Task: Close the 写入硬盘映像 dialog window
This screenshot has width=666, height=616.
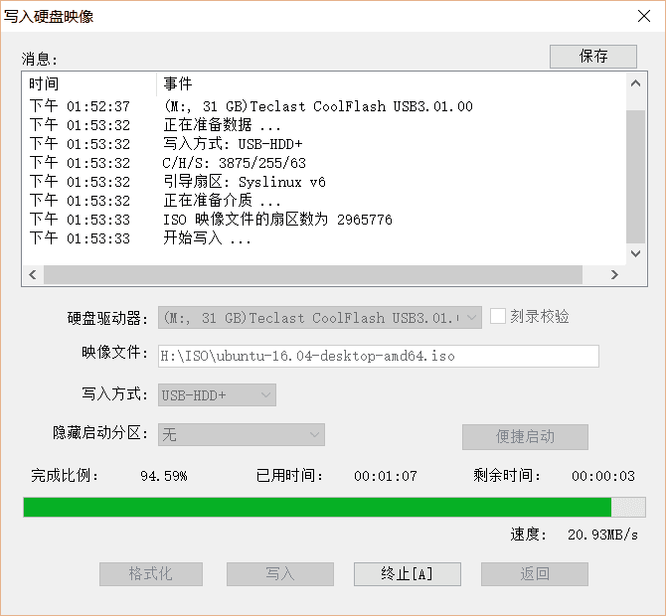Action: tap(643, 15)
